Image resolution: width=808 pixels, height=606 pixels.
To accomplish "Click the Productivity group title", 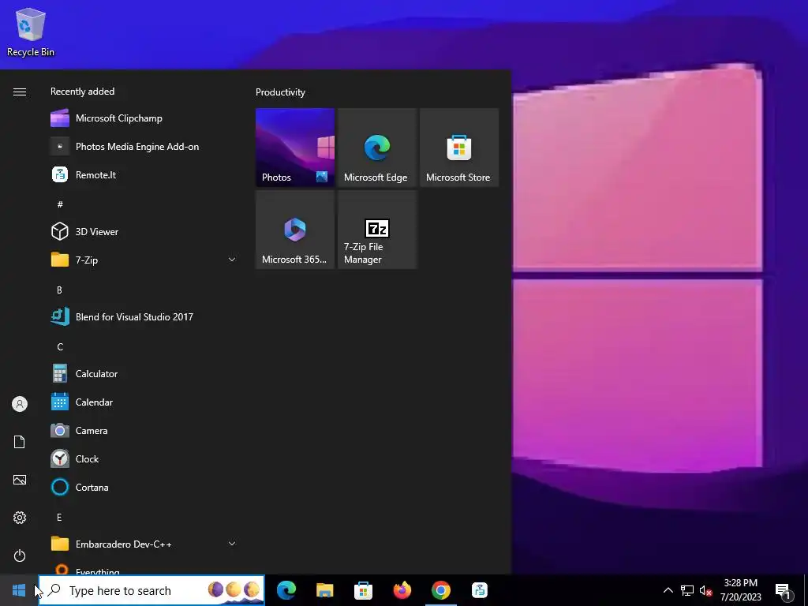I will pos(280,92).
